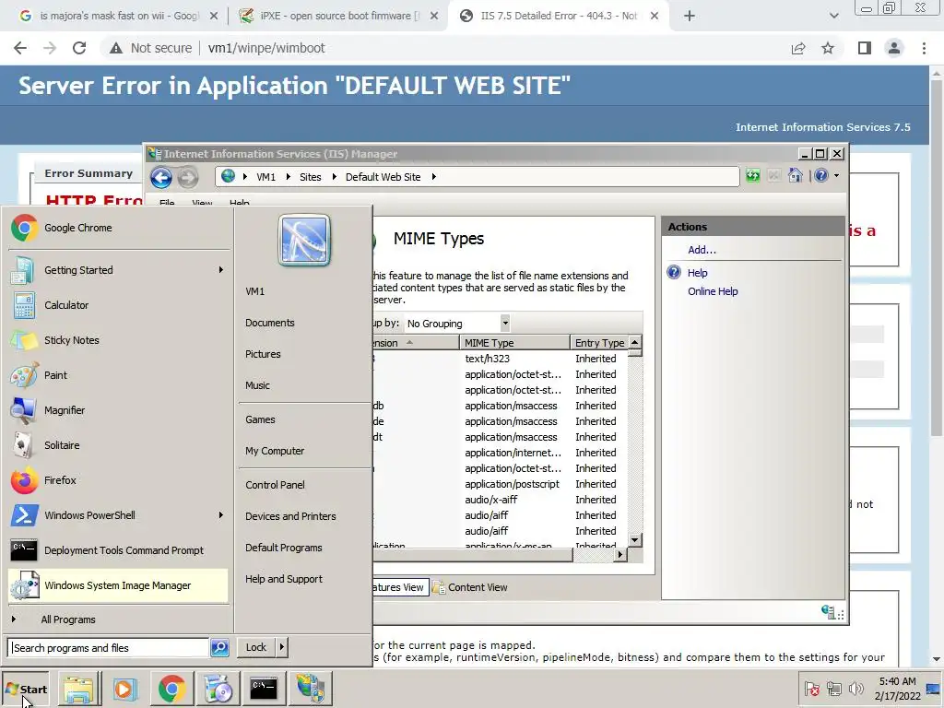The width and height of the screenshot is (944, 708).
Task: Sort by the MIME Type column header
Action: pyautogui.click(x=514, y=343)
